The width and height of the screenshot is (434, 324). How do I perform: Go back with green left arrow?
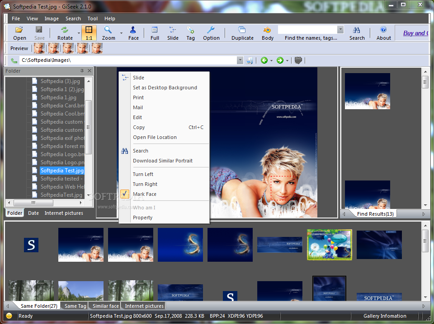click(x=264, y=60)
